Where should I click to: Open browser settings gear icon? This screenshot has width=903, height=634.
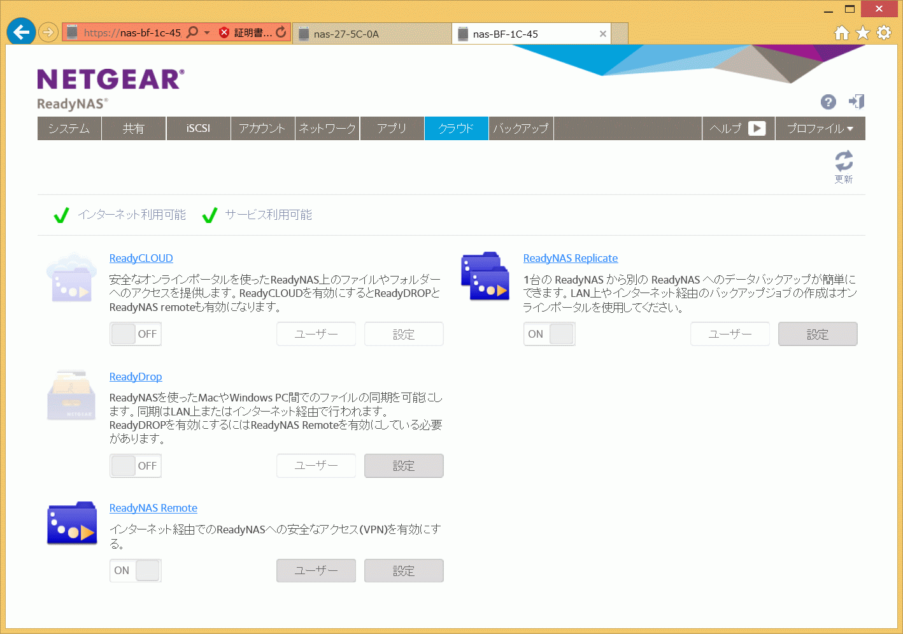click(884, 32)
